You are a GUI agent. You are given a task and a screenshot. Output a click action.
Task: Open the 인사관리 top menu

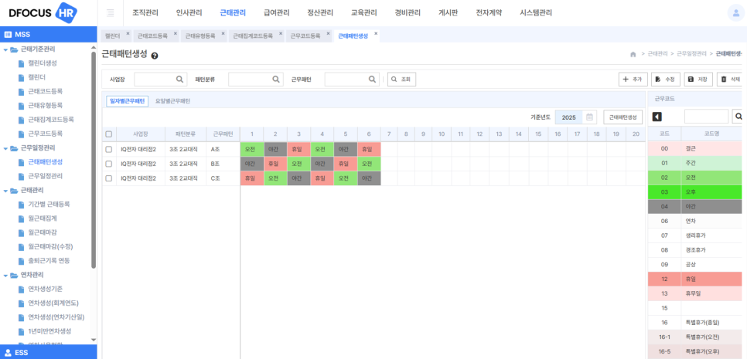pyautogui.click(x=189, y=13)
